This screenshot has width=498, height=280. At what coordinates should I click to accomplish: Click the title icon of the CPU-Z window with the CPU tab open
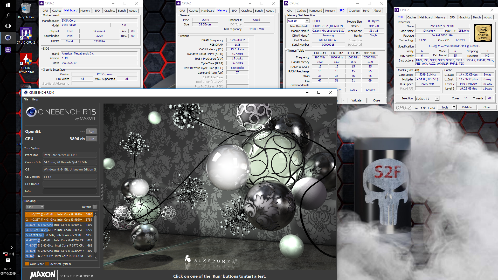(397, 10)
